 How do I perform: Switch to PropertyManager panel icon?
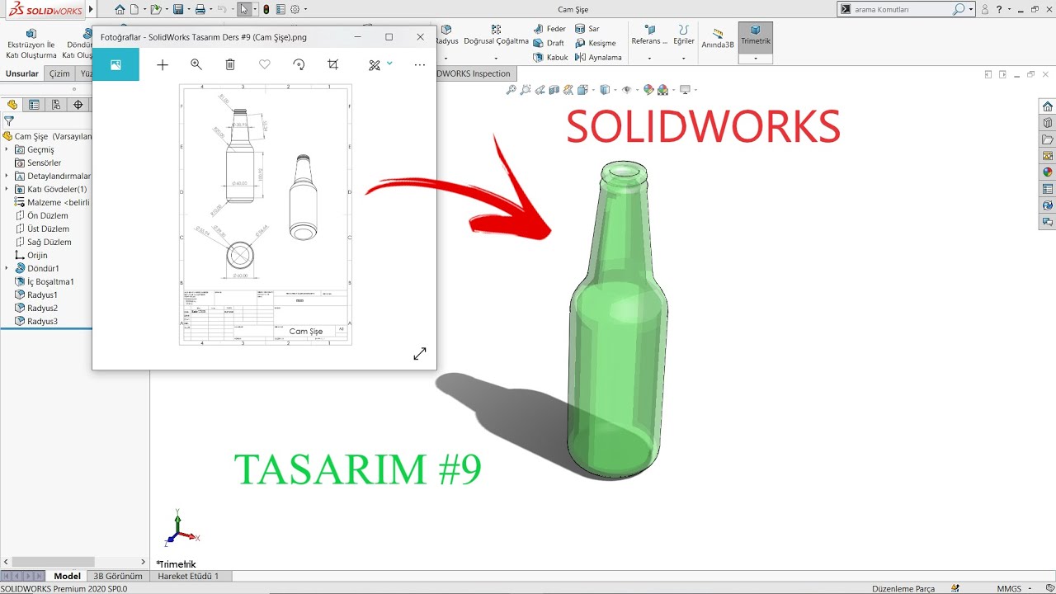[34, 105]
